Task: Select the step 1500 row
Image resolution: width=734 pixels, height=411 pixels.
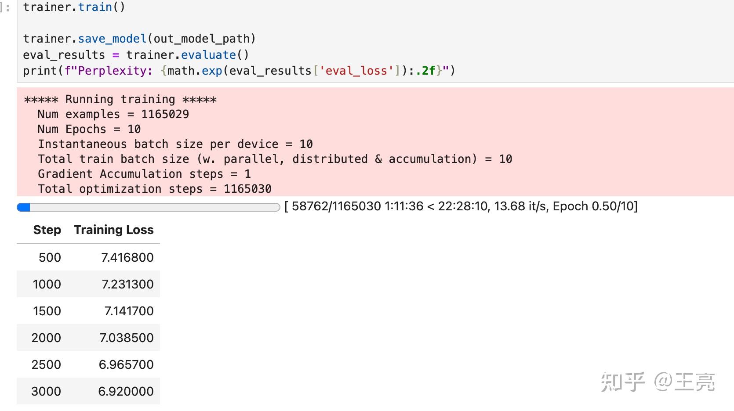Action: (x=88, y=311)
